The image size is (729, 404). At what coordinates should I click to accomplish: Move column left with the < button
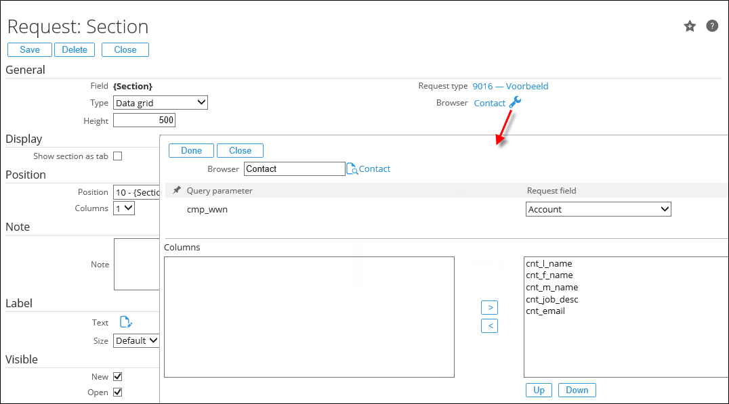pyautogui.click(x=489, y=326)
